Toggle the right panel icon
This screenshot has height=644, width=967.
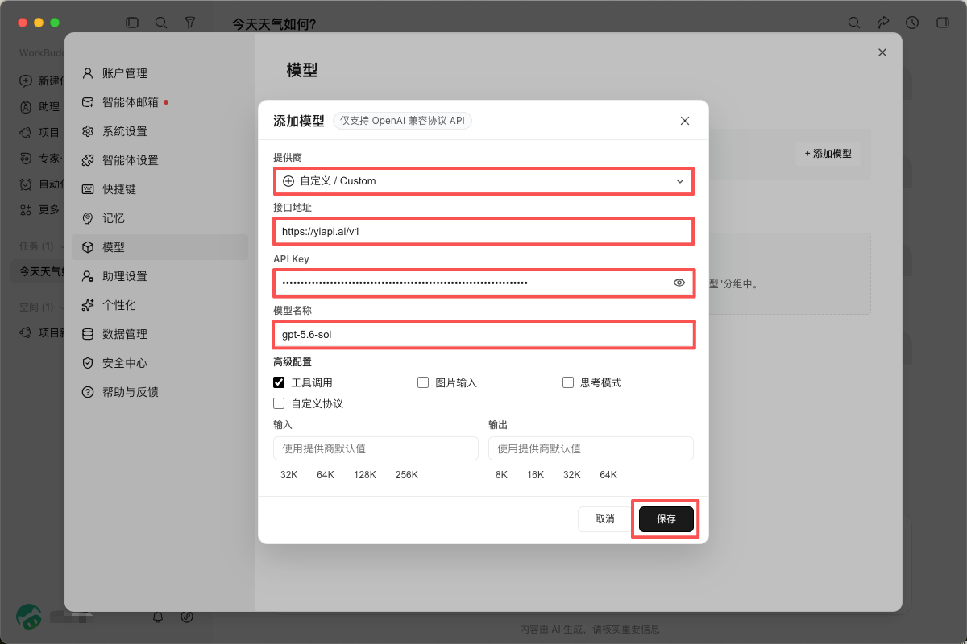(x=941, y=23)
